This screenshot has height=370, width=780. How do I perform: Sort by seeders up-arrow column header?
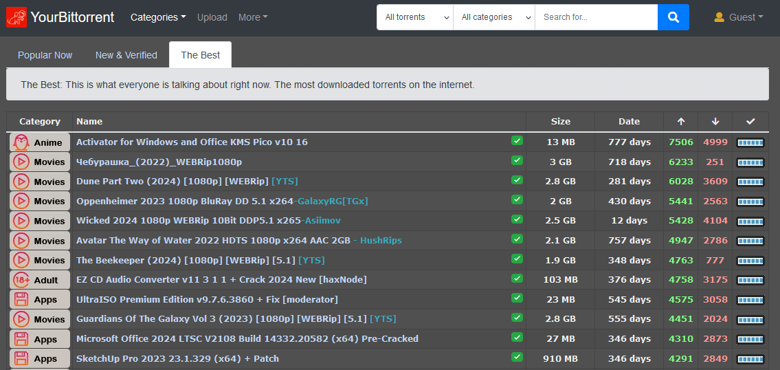pos(681,122)
